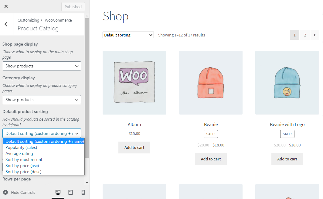Screen dimensions: 323x199
Task: Go to page 2 of shop results
Action: pos(305,35)
